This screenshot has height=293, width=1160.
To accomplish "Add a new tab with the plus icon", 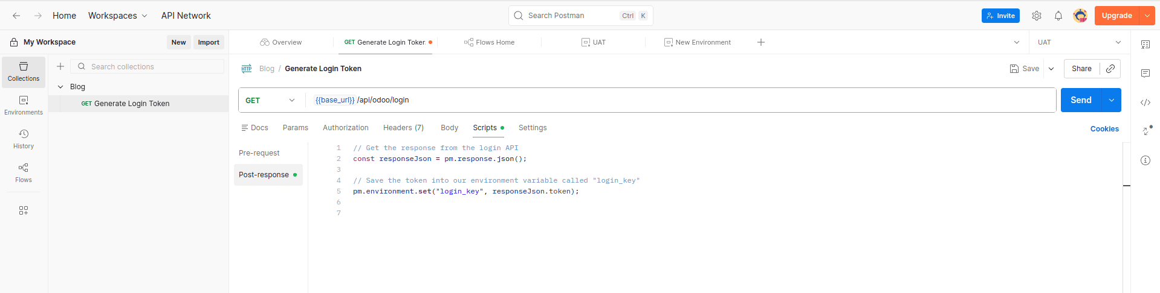I will [x=761, y=42].
